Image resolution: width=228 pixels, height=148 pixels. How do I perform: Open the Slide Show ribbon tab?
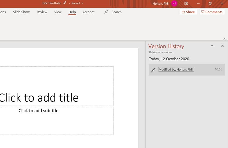pyautogui.click(x=21, y=12)
